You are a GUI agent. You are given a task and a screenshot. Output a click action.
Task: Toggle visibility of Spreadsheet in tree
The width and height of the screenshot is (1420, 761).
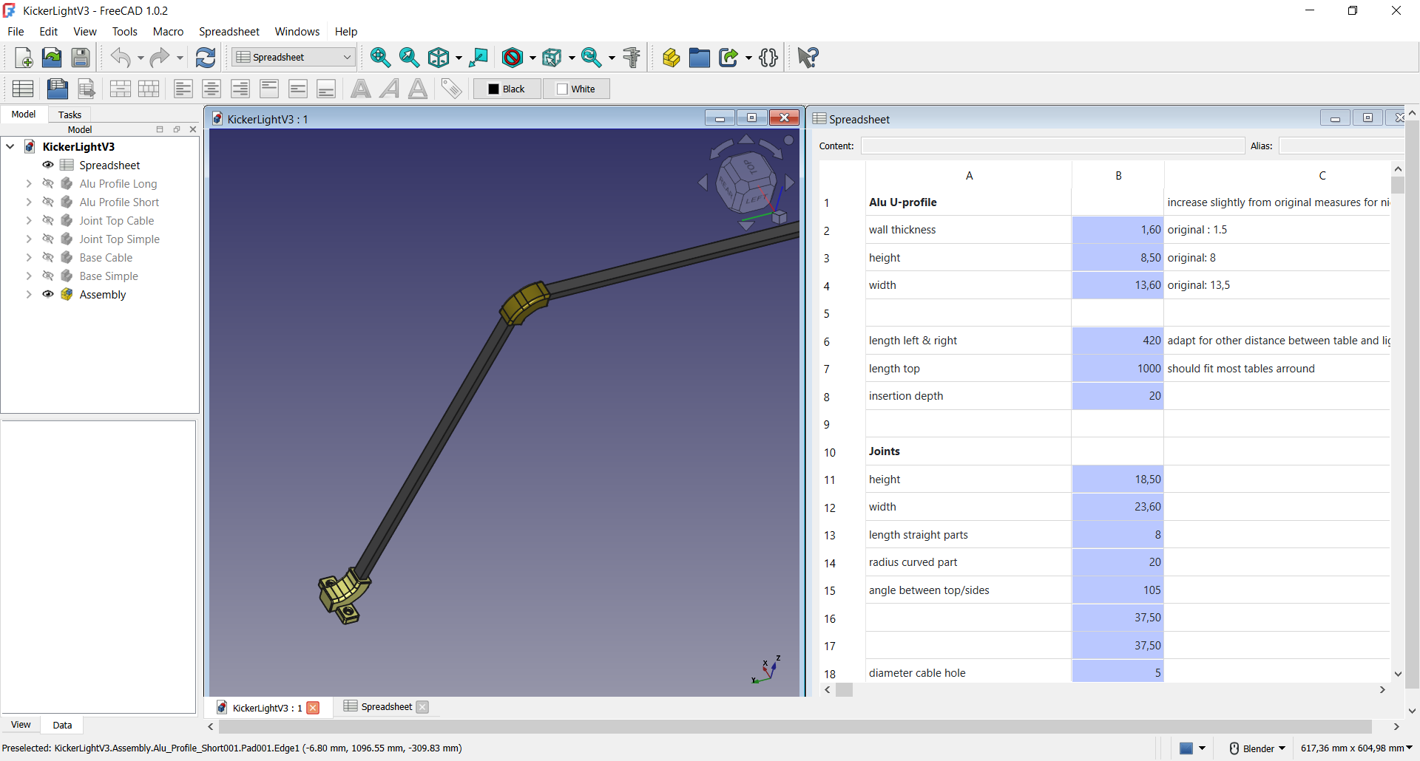click(48, 165)
